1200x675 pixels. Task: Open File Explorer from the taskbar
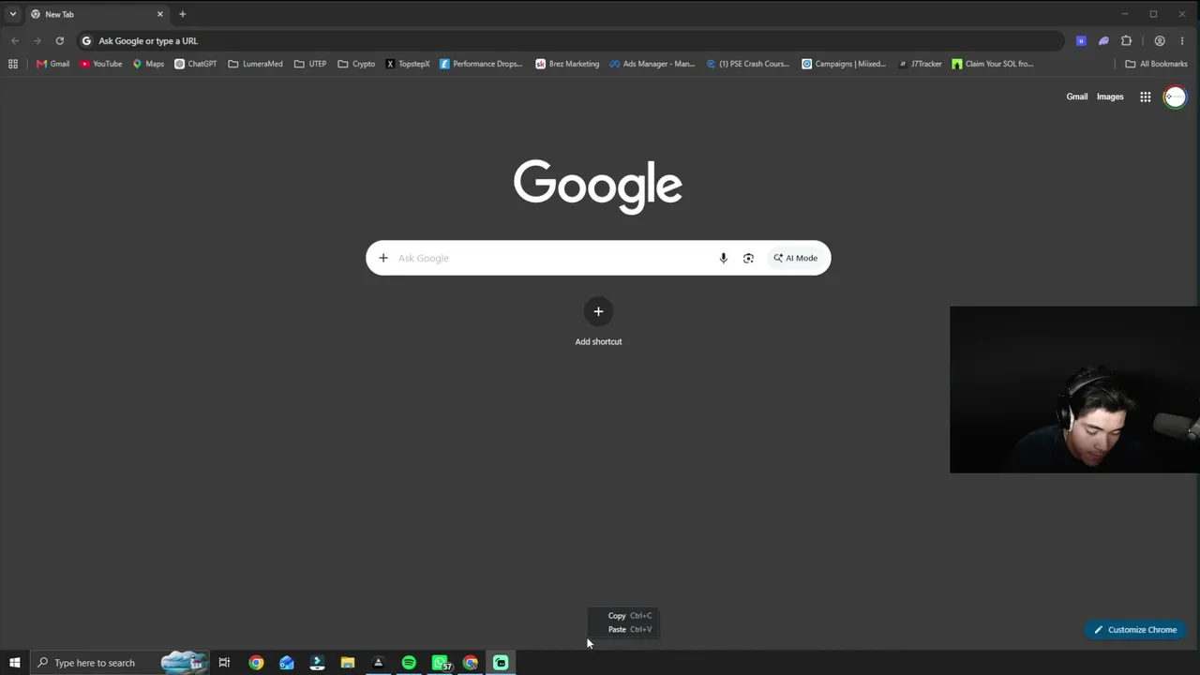[348, 663]
